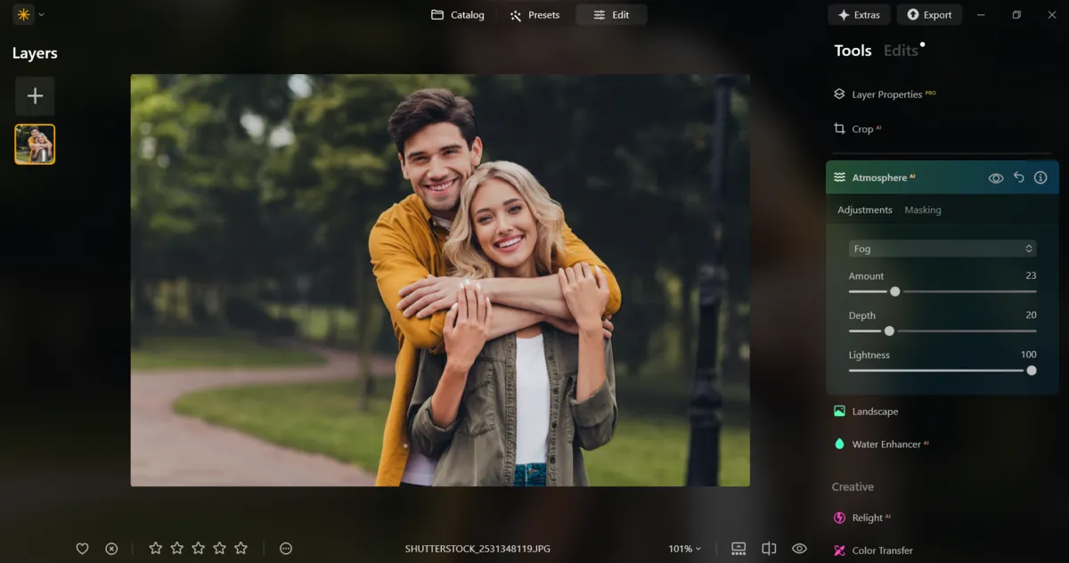
Task: Open the app menu chevron next to logo
Action: coord(39,14)
